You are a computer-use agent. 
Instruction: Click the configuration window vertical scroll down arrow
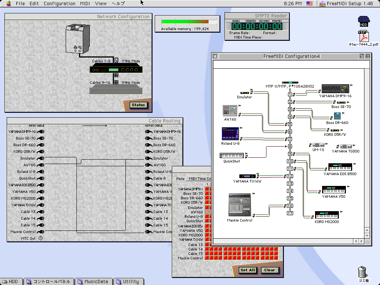(367, 236)
